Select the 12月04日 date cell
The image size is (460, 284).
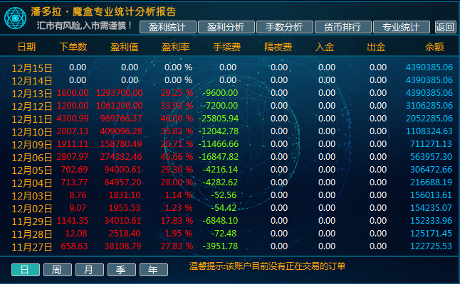click(x=31, y=183)
